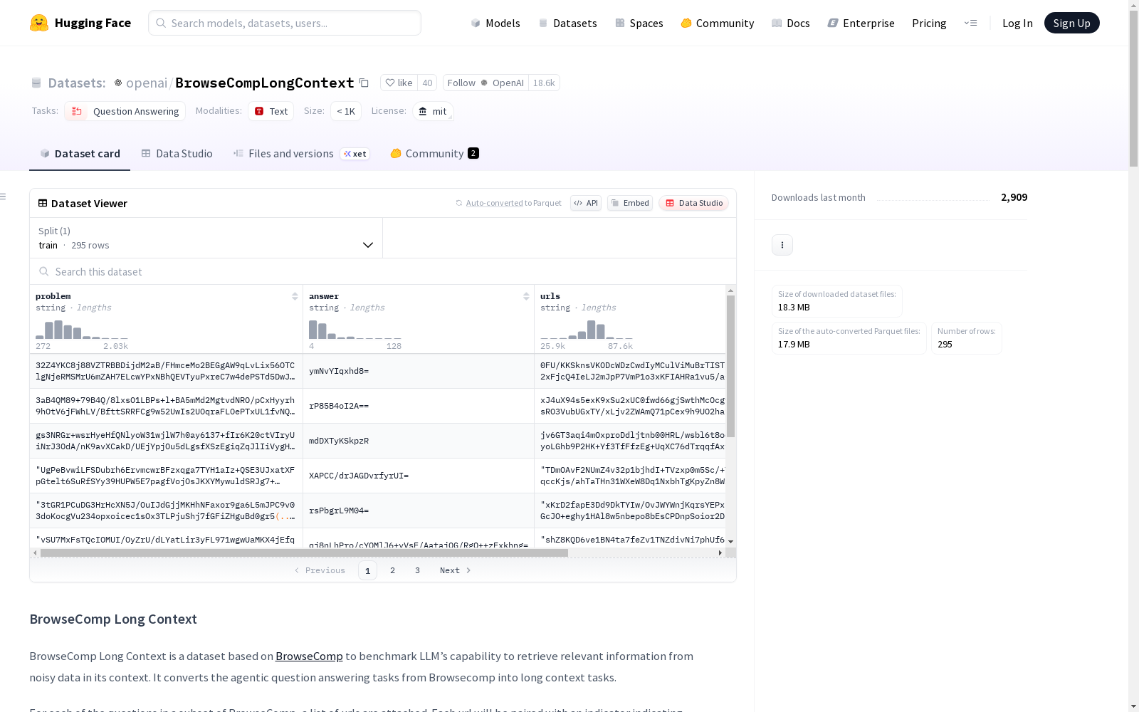Click the Hugging Face logo icon
This screenshot has height=712, width=1139.
coord(39,23)
